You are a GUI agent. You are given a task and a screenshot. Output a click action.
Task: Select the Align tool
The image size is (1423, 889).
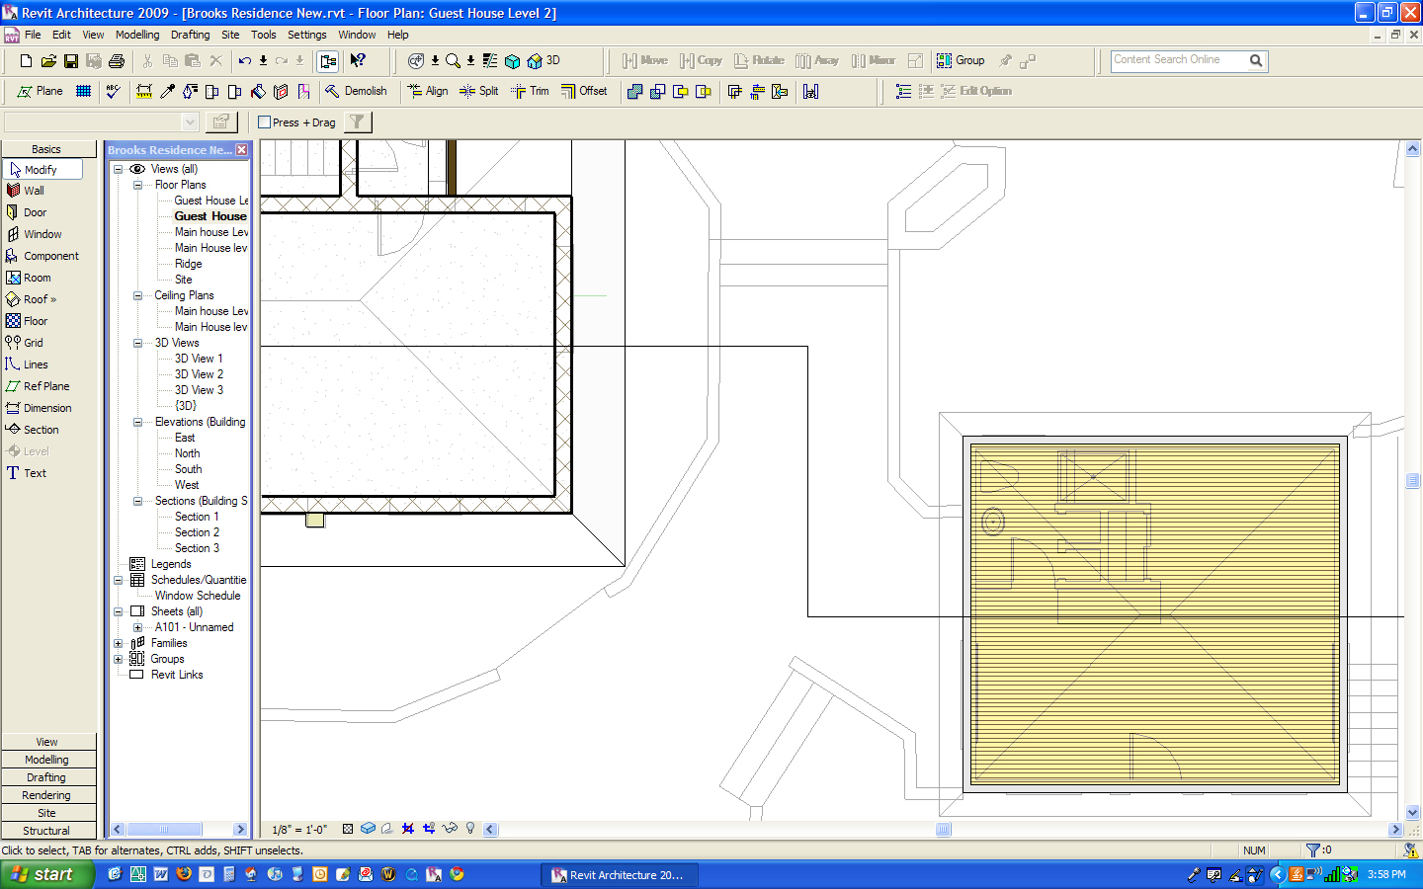(x=428, y=91)
